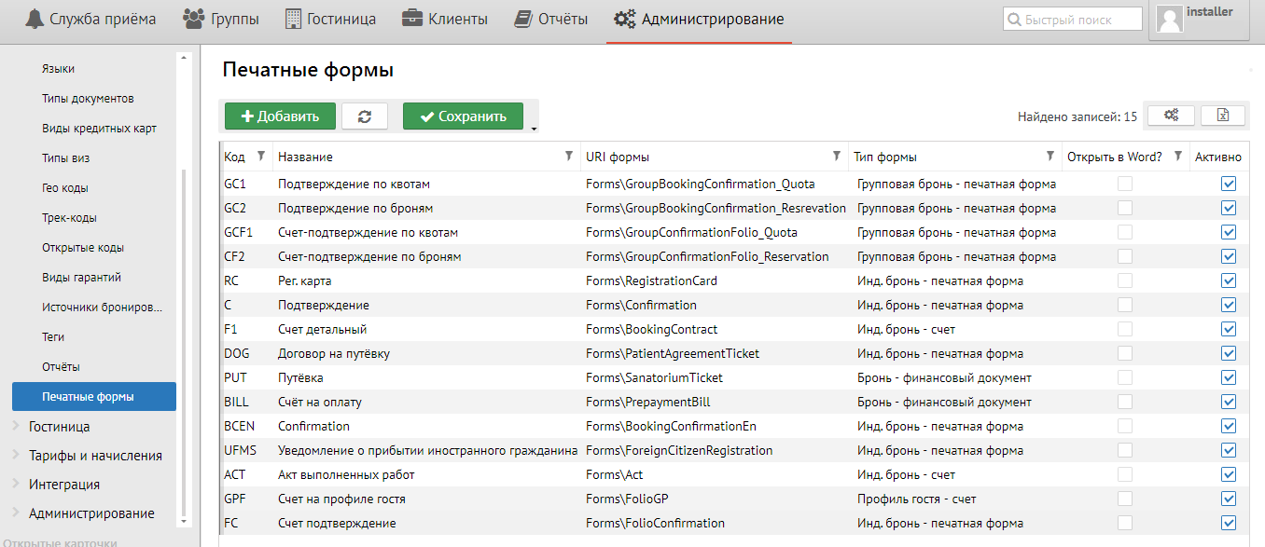Open the Служба приёма menu
Viewport: 1265px width, 547px height.
(x=90, y=19)
